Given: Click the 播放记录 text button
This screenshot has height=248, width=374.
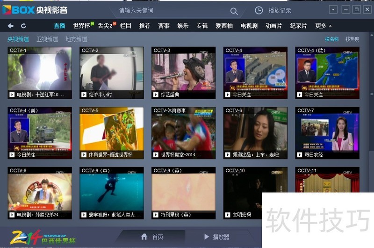Looking at the screenshot, I should [280, 10].
